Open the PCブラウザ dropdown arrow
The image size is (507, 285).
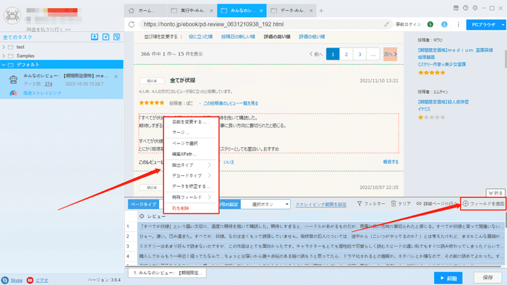tap(503, 25)
